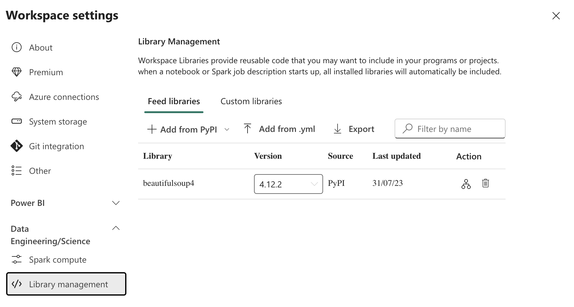This screenshot has width=574, height=307.
Task: Click the Azure connections cloud icon
Action: pyautogui.click(x=17, y=97)
